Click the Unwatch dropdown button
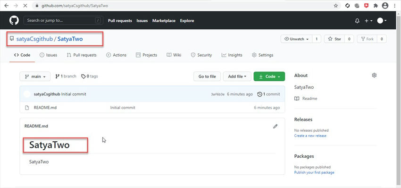Image resolution: width=401 pixels, height=188 pixels. pyautogui.click(x=296, y=39)
